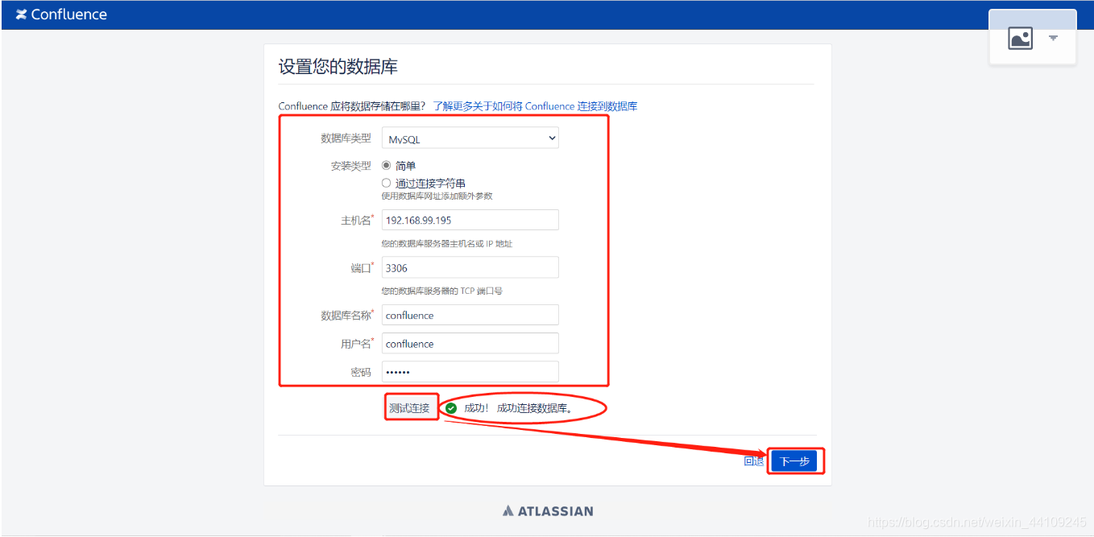1094x537 pixels.
Task: Click the 密码 password field
Action: click(470, 372)
